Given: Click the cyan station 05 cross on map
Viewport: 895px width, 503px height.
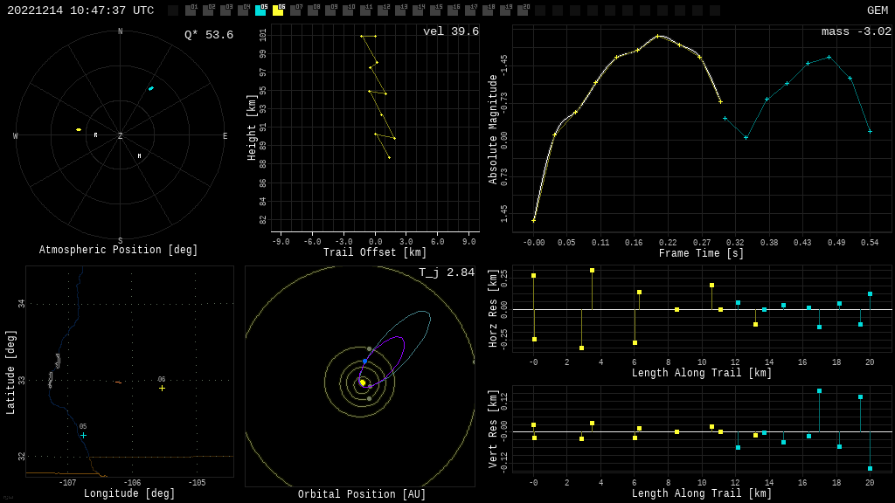Looking at the screenshot, I should coord(83,435).
